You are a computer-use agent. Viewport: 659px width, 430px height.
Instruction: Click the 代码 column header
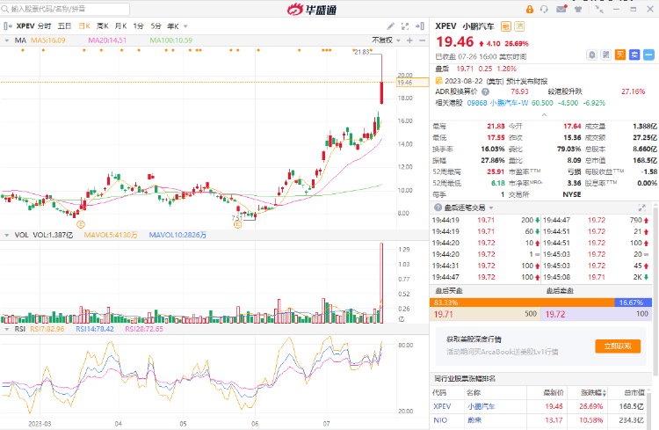pos(439,393)
